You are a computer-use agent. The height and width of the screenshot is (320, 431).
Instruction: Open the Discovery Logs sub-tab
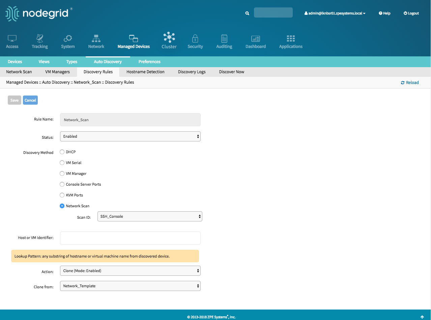[192, 72]
